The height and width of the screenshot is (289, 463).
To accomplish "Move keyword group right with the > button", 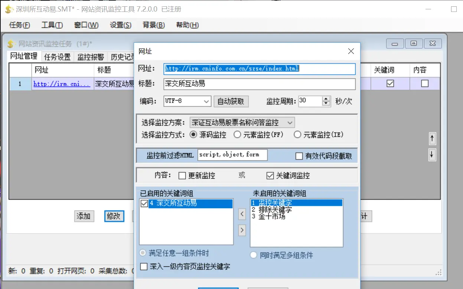I will pos(242,230).
